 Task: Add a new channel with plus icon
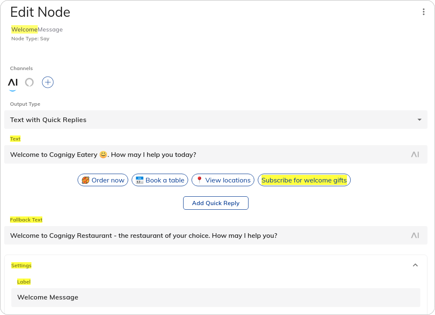[48, 83]
